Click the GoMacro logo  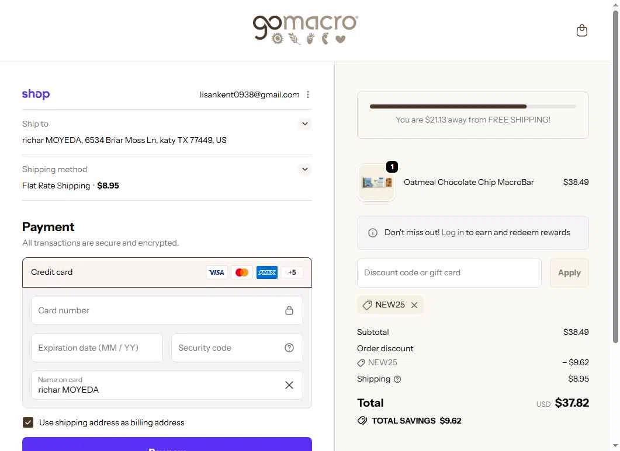[x=305, y=30]
